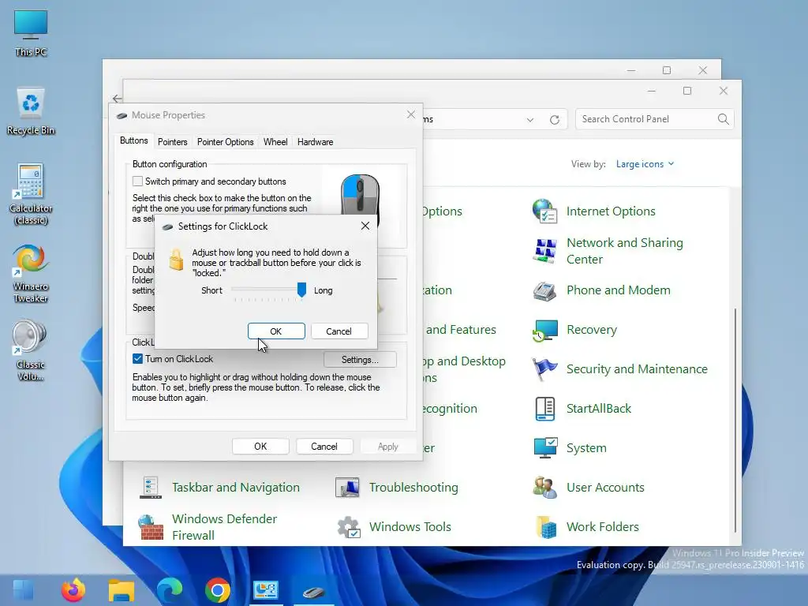Screen dimensions: 808x606
Task: Switch to the Wheel tab
Action: [x=275, y=142]
